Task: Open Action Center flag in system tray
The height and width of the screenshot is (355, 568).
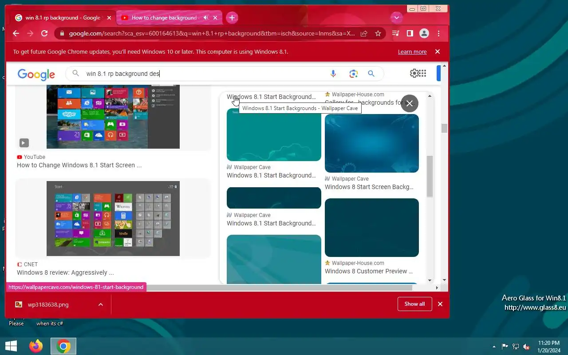Action: coord(505,347)
